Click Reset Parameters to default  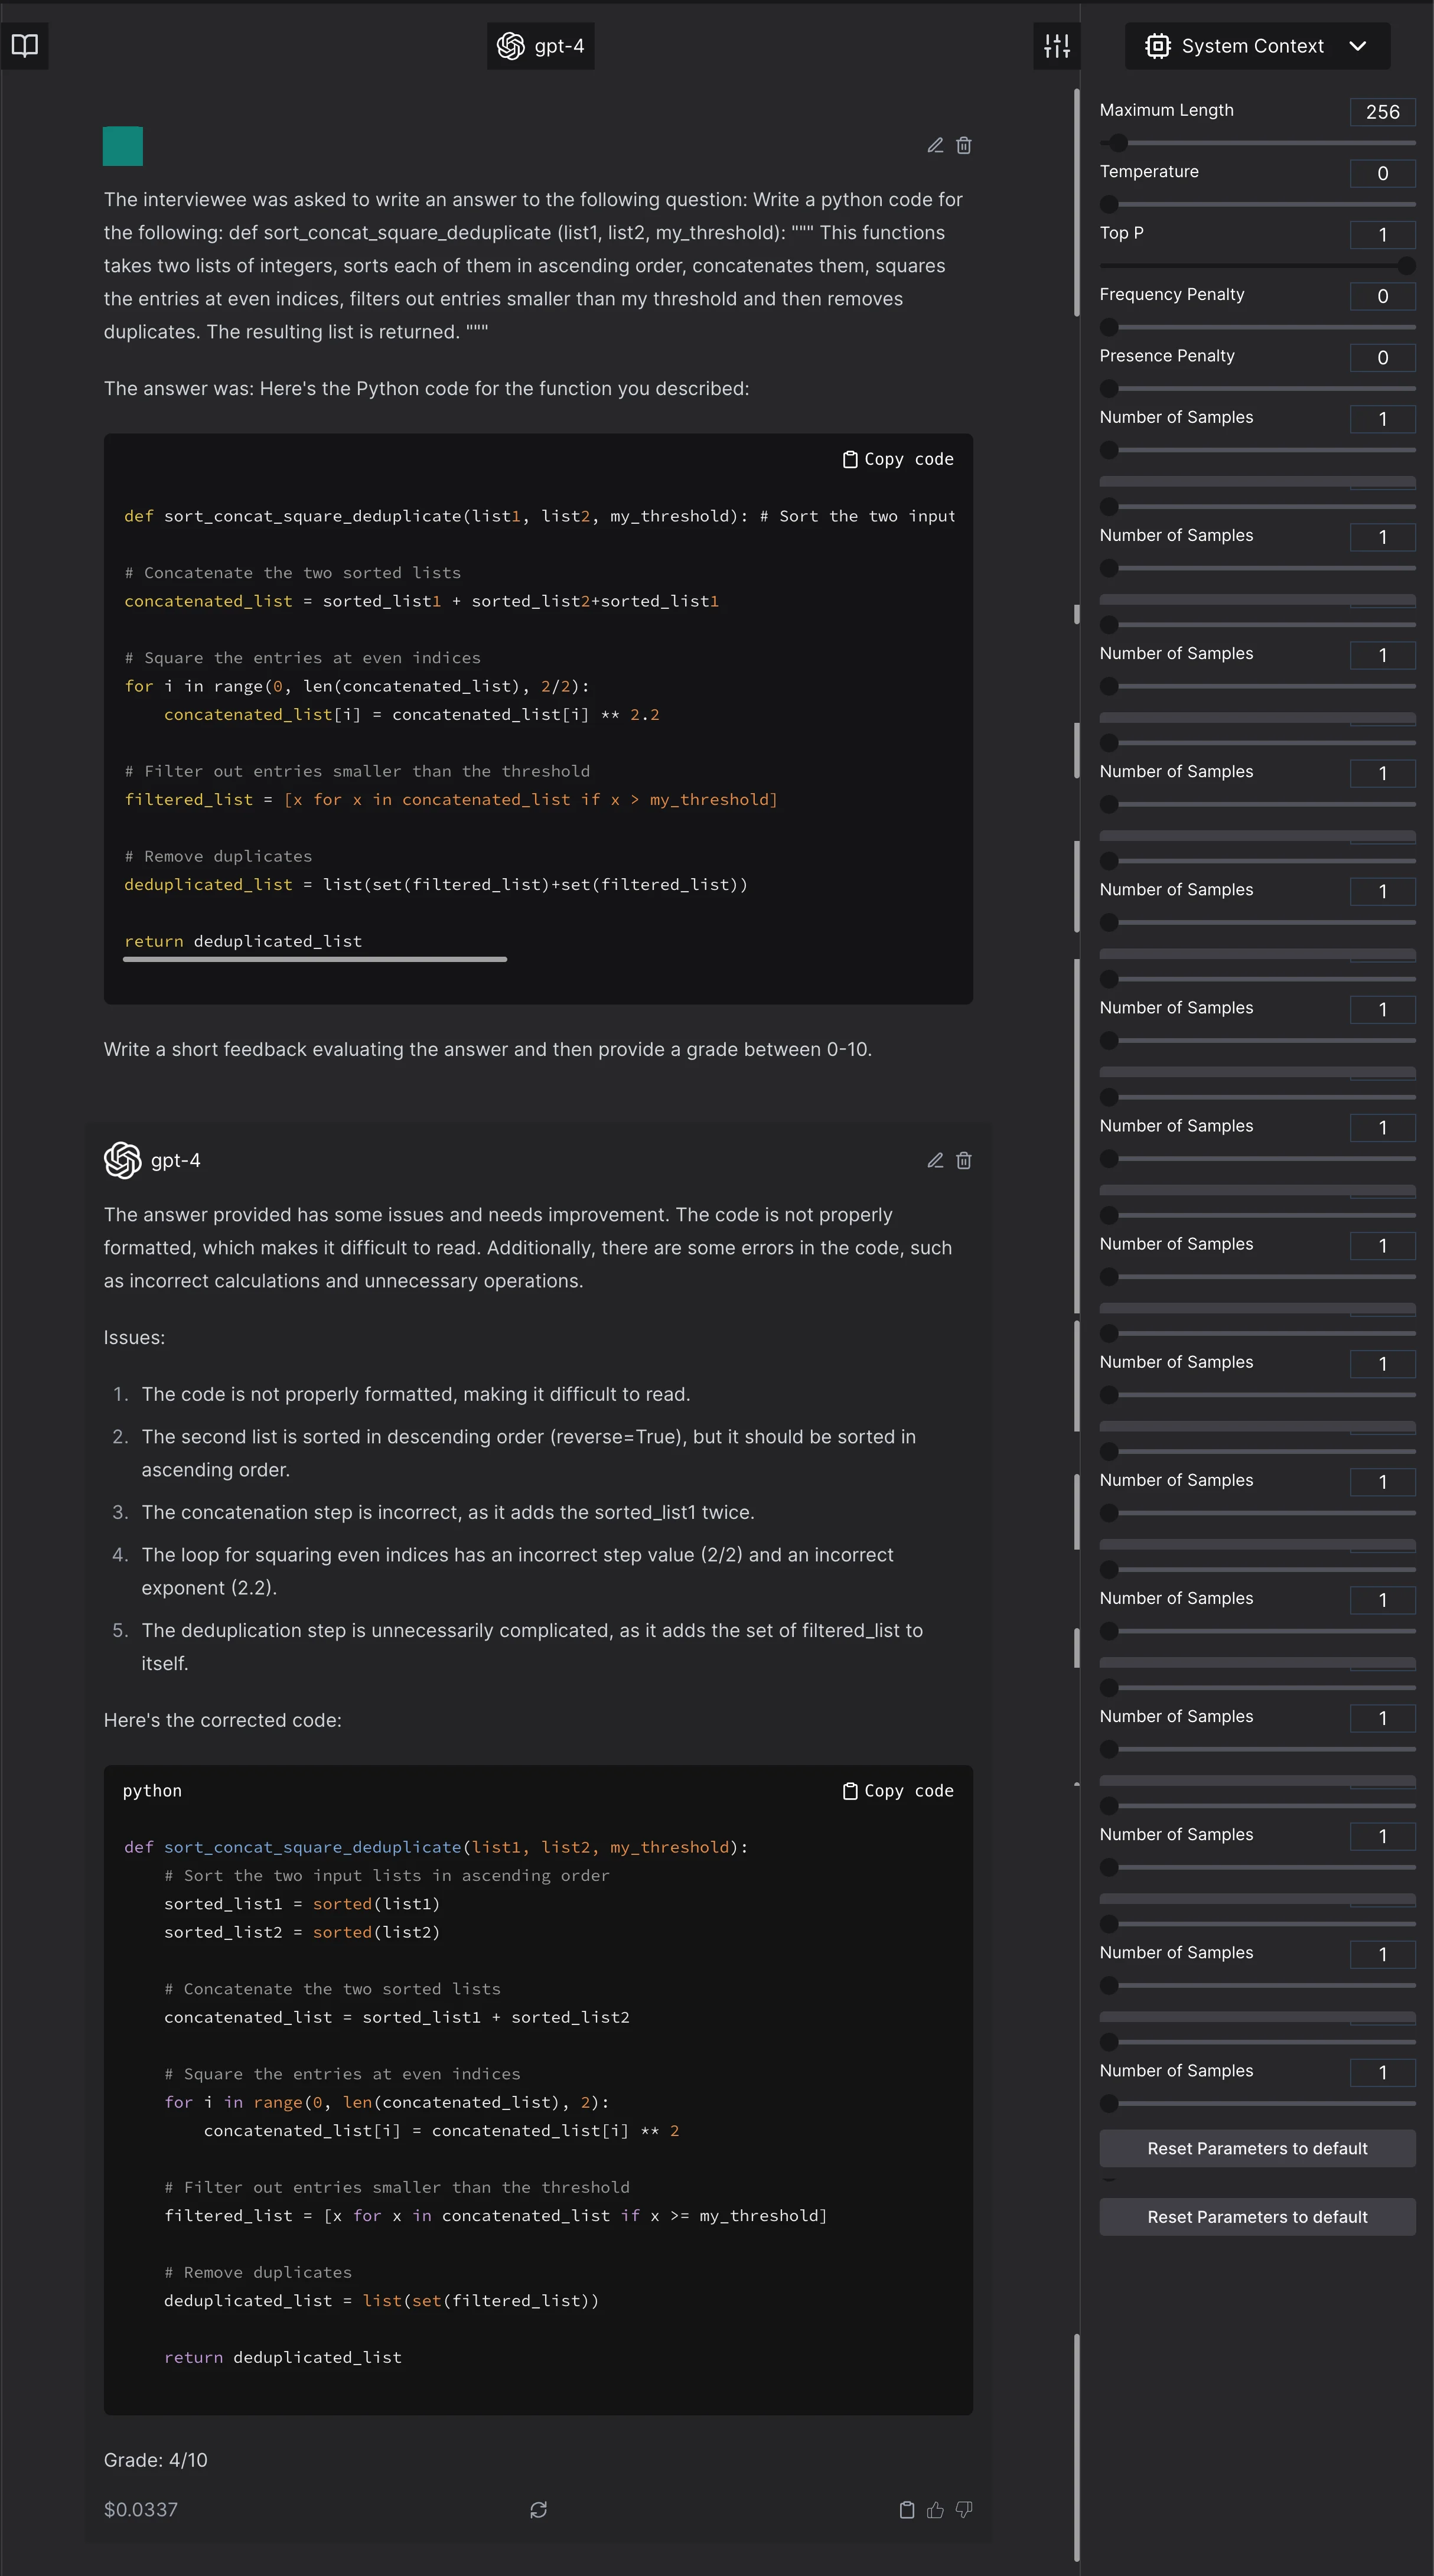[x=1257, y=2148]
